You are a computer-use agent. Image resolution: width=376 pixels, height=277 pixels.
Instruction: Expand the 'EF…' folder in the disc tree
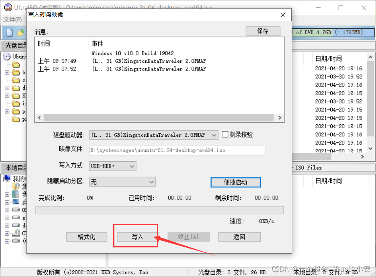(x=7, y=96)
